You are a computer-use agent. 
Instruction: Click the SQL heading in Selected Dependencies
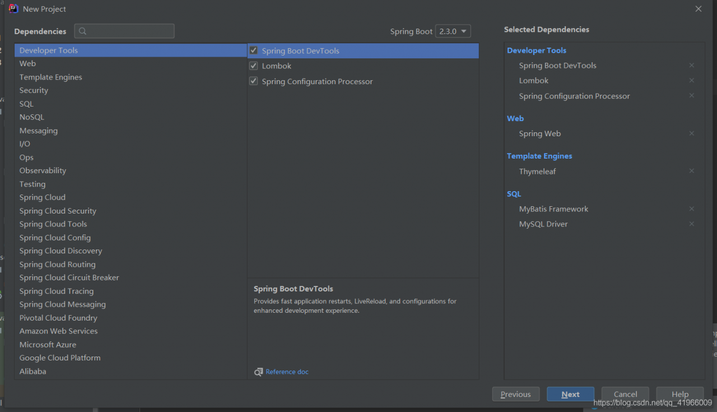click(514, 194)
